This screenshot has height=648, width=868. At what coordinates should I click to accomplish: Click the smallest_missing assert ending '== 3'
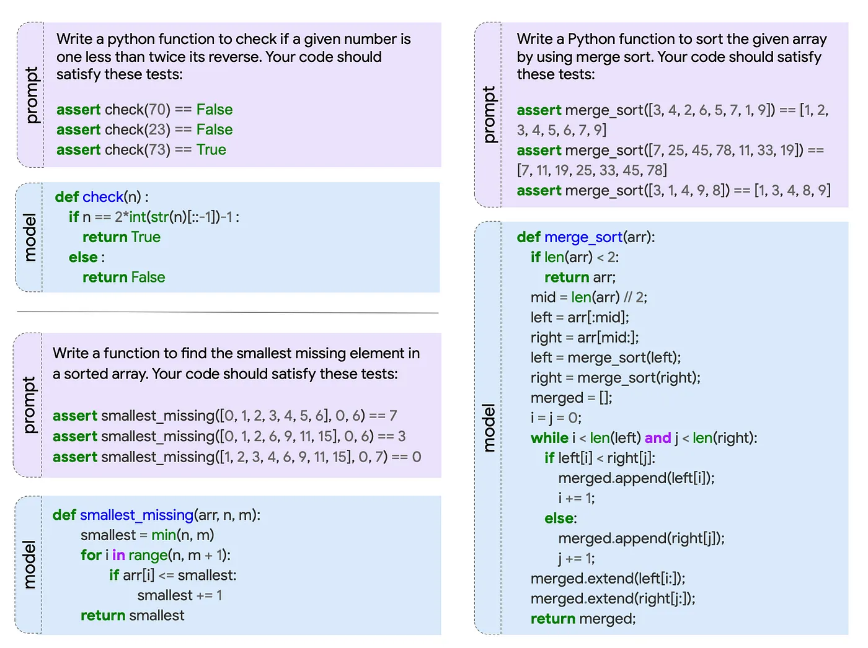tap(229, 436)
